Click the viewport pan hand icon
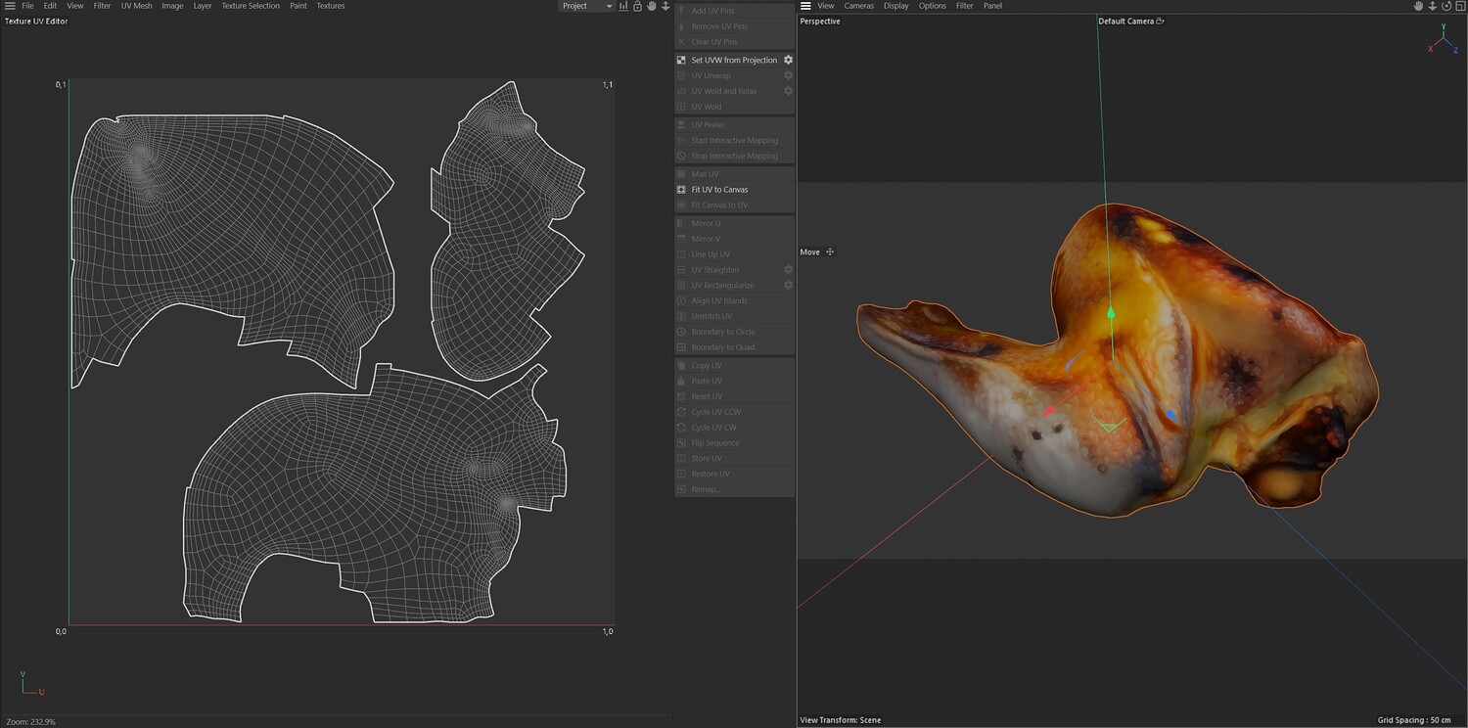Viewport: 1468px width, 728px height. [1418, 6]
